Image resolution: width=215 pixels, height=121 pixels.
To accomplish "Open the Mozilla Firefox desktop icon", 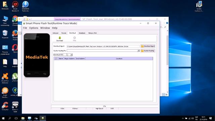I will (15, 35).
